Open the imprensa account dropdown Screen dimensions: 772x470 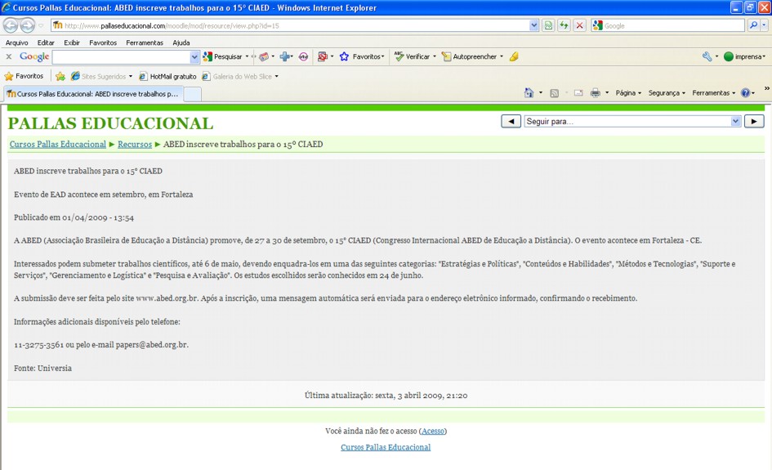pyautogui.click(x=744, y=56)
